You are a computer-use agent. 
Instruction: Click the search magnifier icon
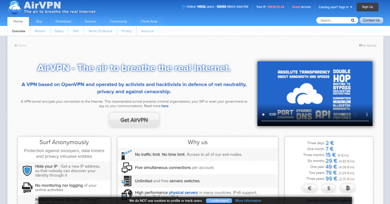[353, 21]
